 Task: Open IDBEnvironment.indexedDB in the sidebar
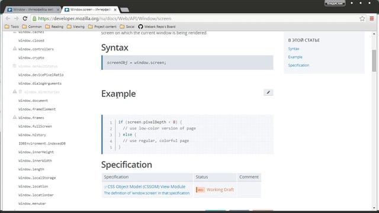pos(42,143)
